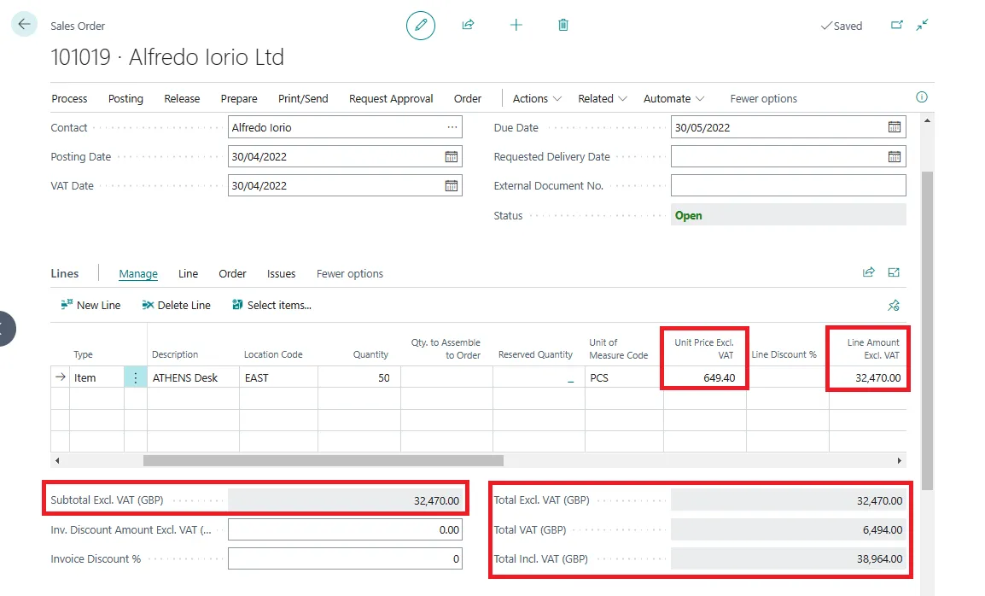Click the Delete Line button
985x596 pixels.
176,305
